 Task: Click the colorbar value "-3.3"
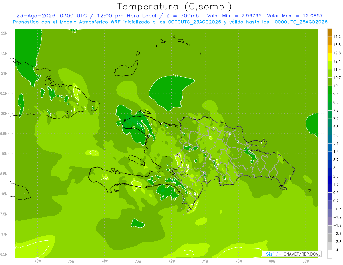coord(337,242)
